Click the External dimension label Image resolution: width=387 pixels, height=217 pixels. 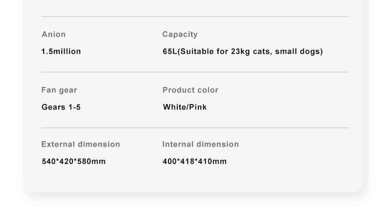(81, 144)
